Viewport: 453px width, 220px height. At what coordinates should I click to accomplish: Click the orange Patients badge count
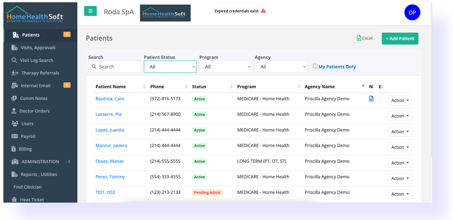click(x=67, y=34)
